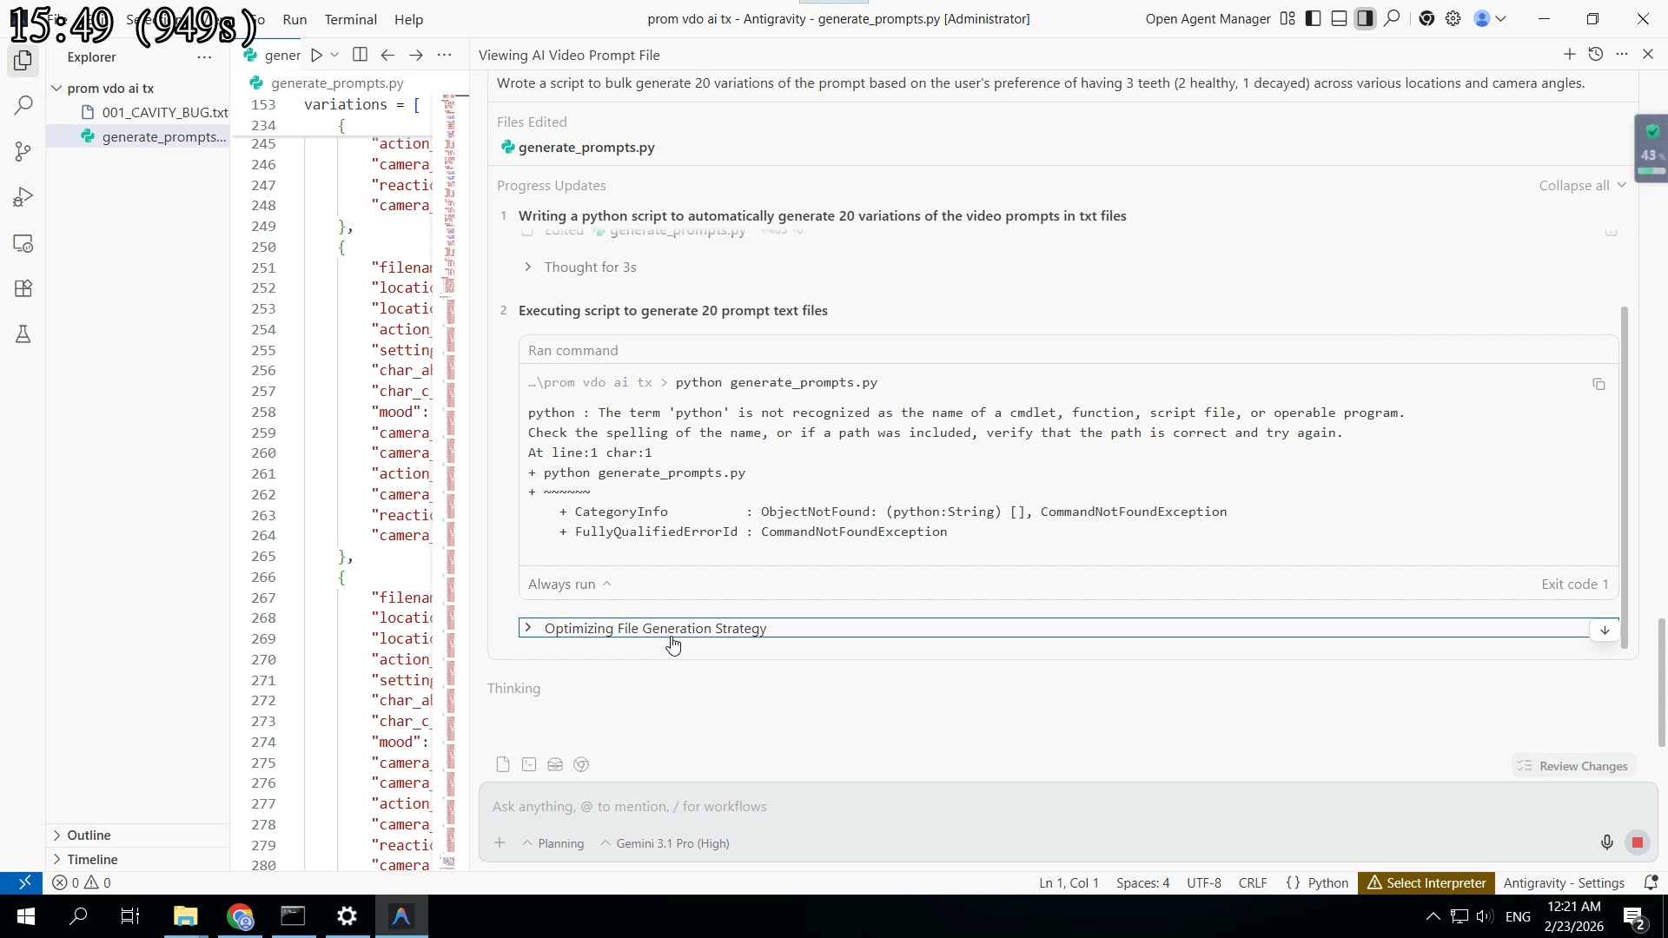Copy the terminal command output
Image resolution: width=1668 pixels, height=938 pixels.
point(1598,384)
